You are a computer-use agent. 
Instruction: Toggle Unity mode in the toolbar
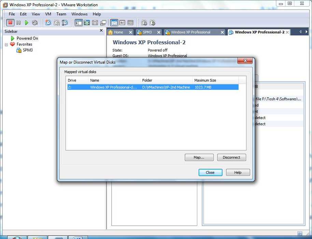[x=103, y=23]
